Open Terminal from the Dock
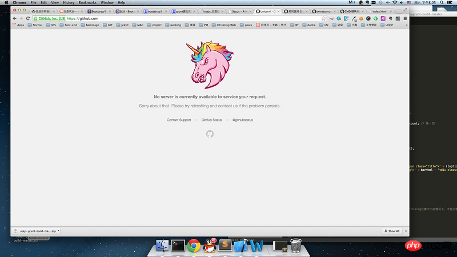The height and width of the screenshot is (257, 457). point(178,246)
